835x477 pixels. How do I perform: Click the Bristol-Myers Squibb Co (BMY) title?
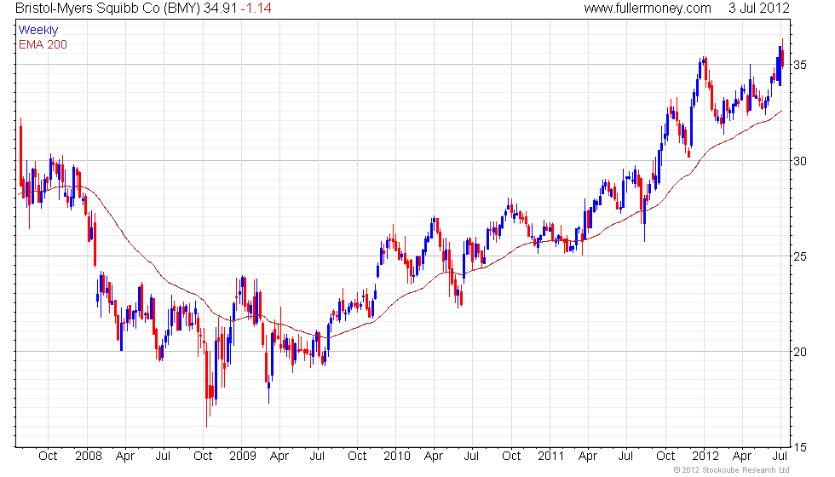[107, 9]
